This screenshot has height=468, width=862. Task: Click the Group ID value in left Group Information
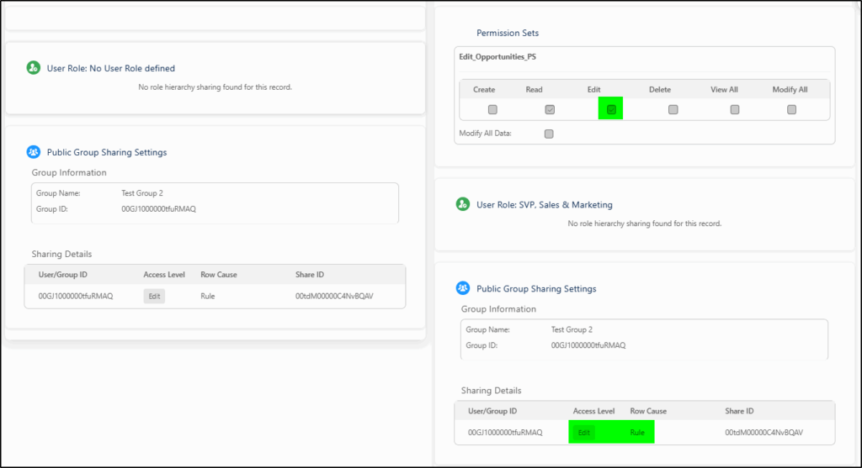[158, 208]
